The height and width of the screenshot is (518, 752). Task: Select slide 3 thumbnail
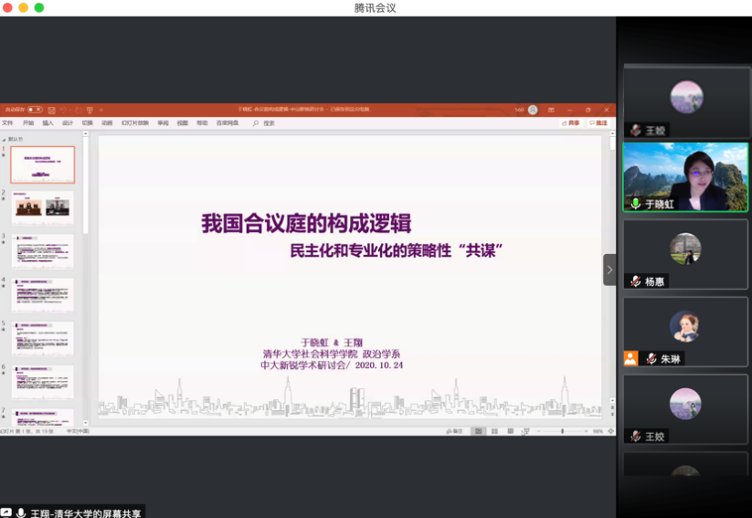tap(43, 251)
